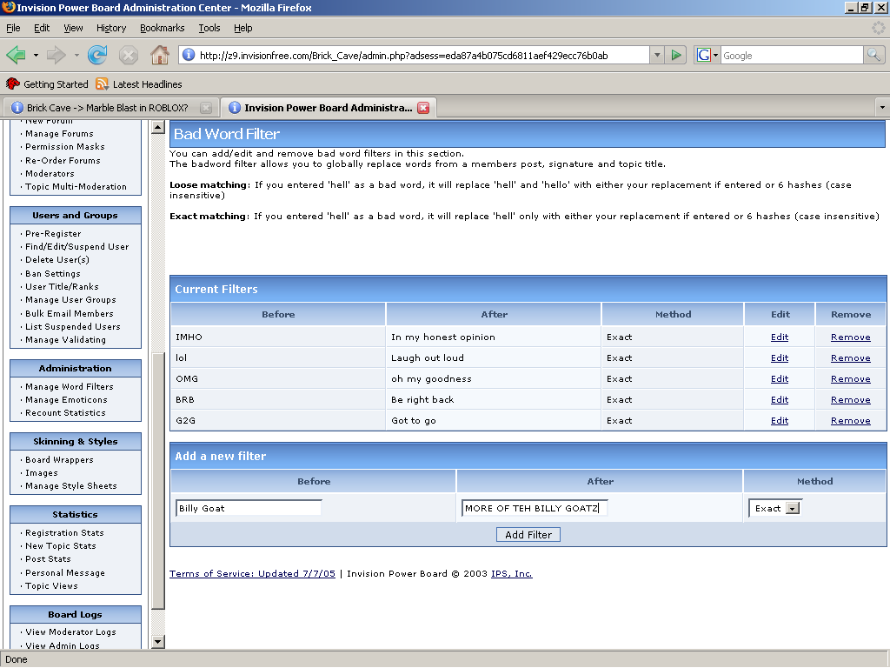Screen dimensions: 890x668
Task: Open Board Wrappers in sidebar
Action: 59,459
